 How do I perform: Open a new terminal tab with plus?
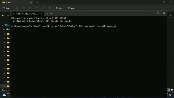pos(47,14)
